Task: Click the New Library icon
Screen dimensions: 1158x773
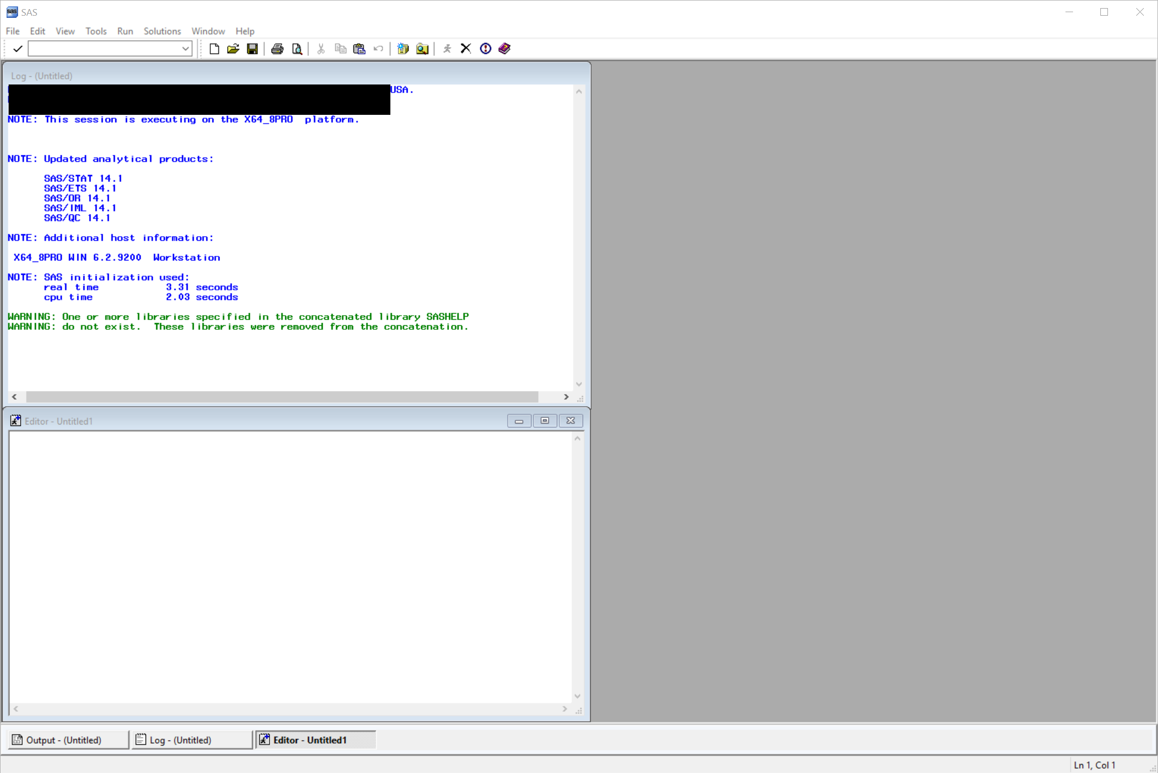Action: click(403, 49)
